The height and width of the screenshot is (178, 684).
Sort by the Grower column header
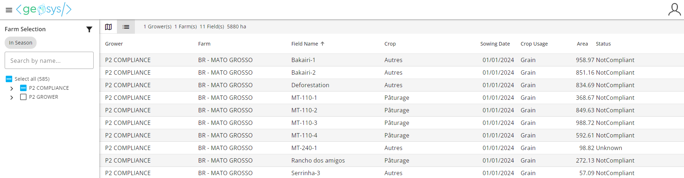(x=114, y=44)
